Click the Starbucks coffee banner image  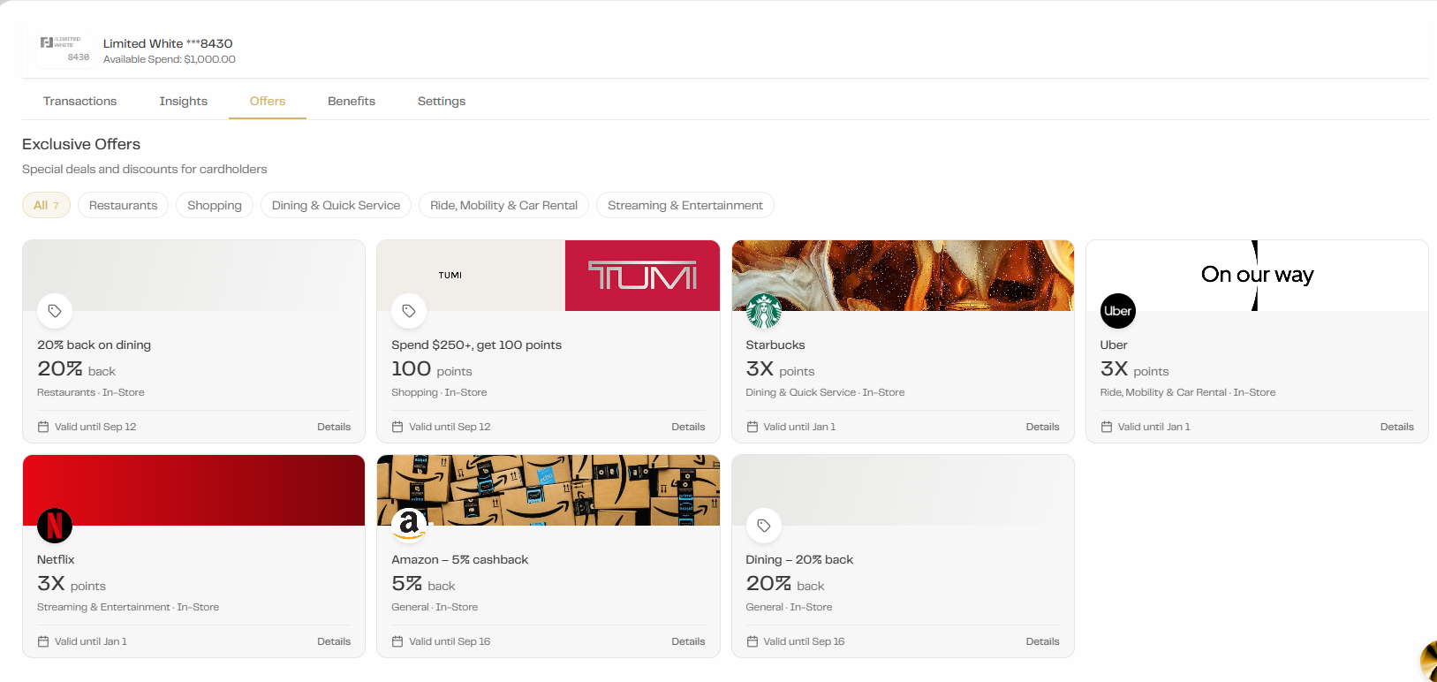point(903,276)
